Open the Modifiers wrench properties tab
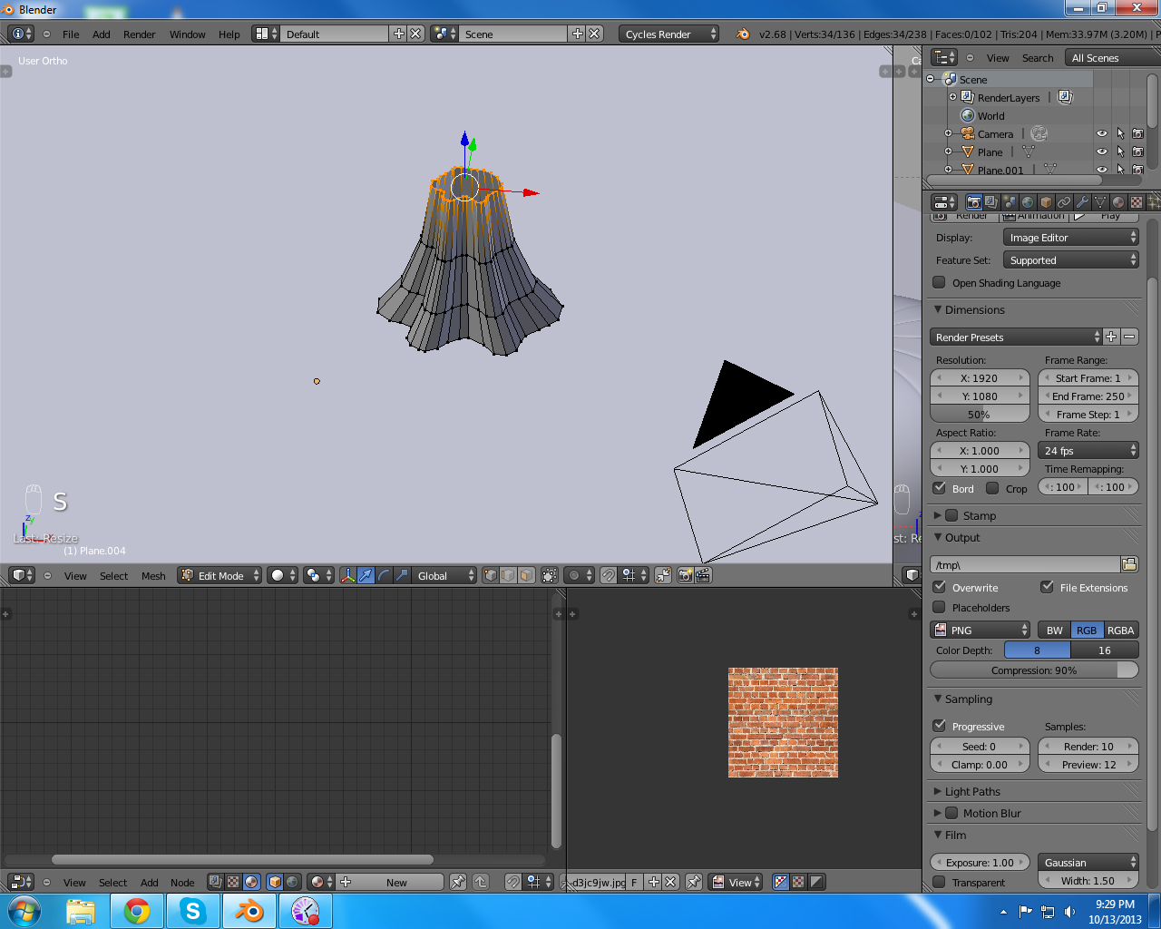The image size is (1161, 929). [x=1082, y=202]
